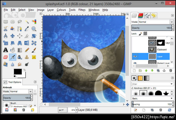Select the Foreground Select tool
This screenshot has height=120, width=176.
tap(13, 29)
